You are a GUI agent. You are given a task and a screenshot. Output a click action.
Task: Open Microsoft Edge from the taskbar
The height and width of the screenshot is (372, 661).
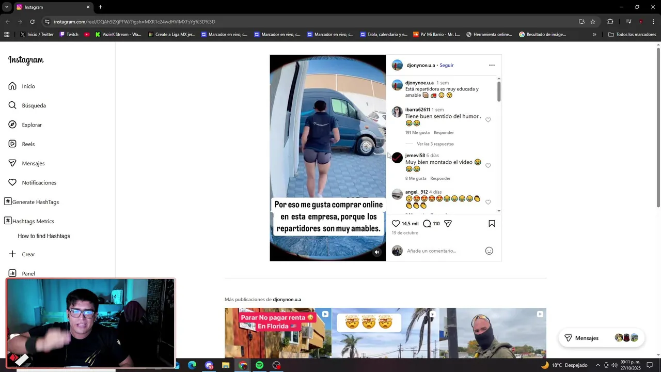click(x=192, y=365)
